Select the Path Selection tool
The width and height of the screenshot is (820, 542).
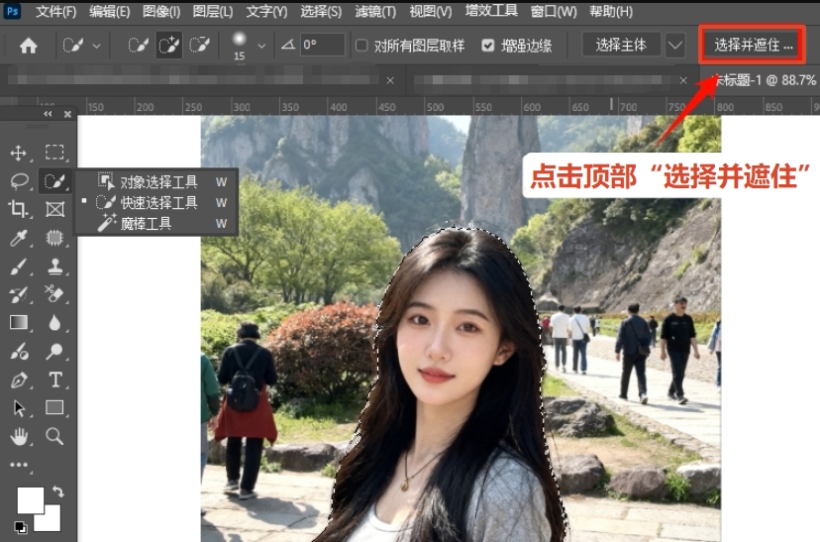coord(19,408)
